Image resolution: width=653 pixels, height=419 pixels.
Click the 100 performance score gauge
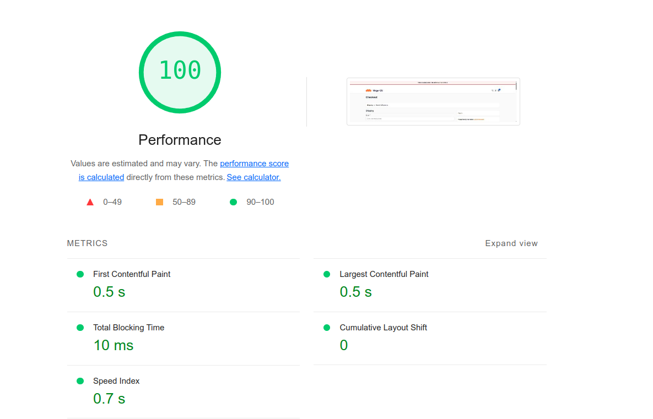coord(180,72)
